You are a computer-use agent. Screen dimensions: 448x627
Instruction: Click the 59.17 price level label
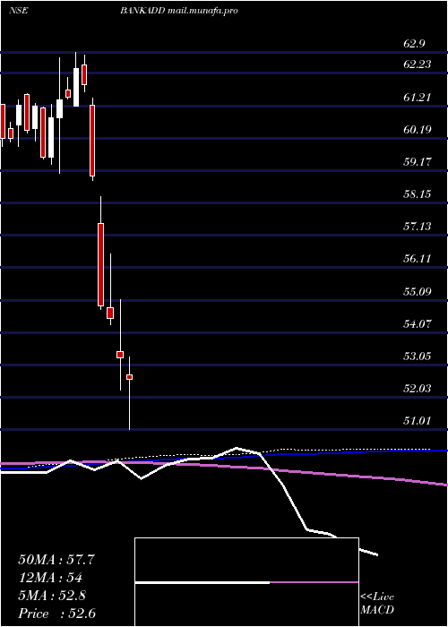(418, 162)
